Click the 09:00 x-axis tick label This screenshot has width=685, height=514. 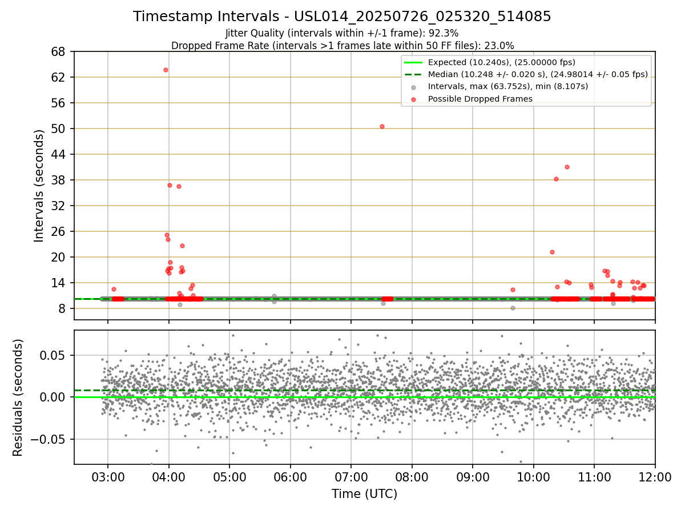pos(473,477)
